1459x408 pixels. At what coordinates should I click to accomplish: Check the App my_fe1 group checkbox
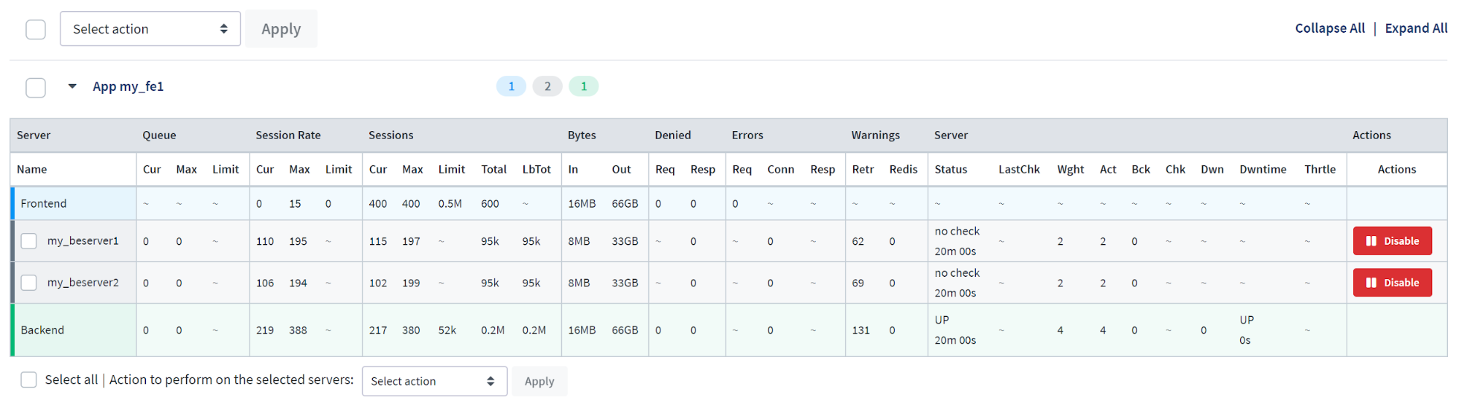pos(36,87)
